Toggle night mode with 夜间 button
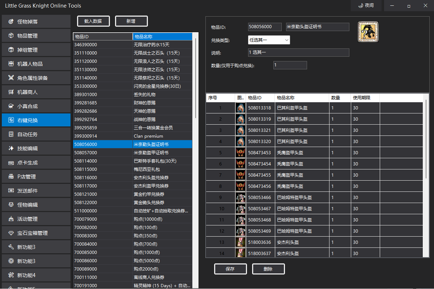The width and height of the screenshot is (434, 289). pyautogui.click(x=366, y=5)
